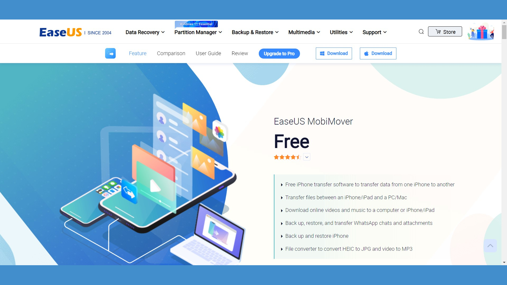
Task: Expand the star rating dropdown chevron
Action: pyautogui.click(x=307, y=157)
